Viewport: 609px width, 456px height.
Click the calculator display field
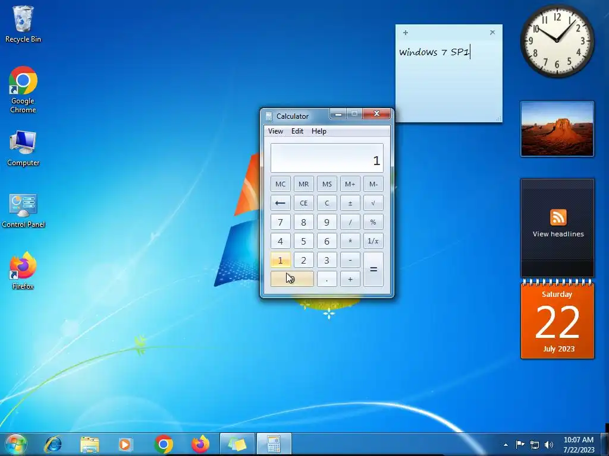point(327,158)
